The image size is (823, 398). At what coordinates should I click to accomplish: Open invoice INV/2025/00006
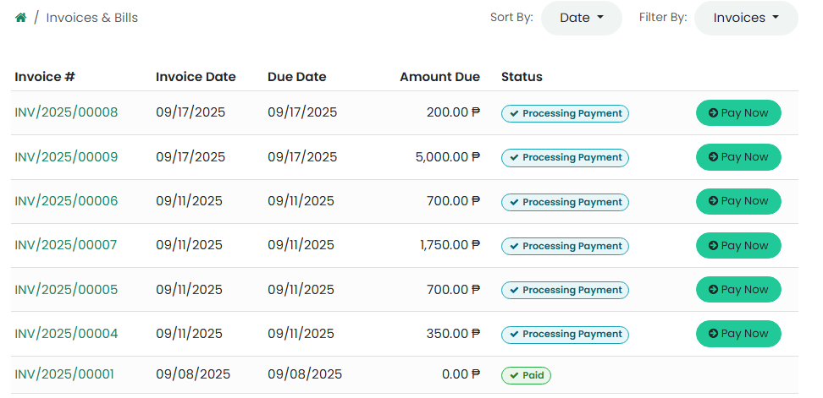click(66, 201)
